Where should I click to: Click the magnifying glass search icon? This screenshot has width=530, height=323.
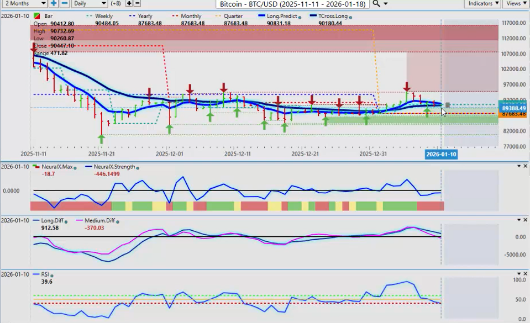[376, 3]
